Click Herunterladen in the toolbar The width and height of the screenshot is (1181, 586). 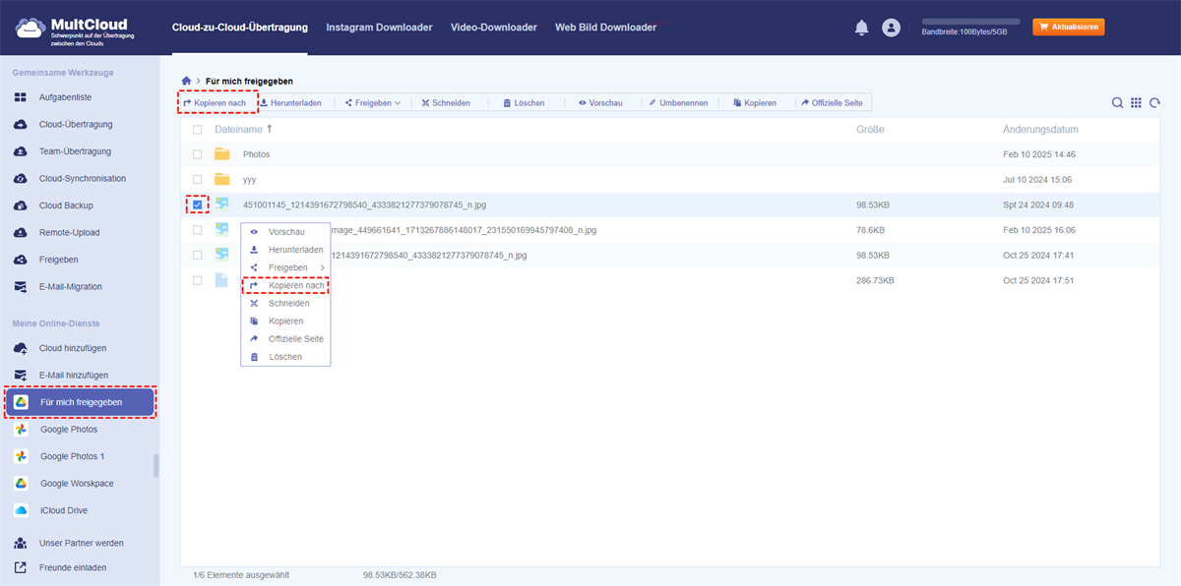pyautogui.click(x=290, y=102)
